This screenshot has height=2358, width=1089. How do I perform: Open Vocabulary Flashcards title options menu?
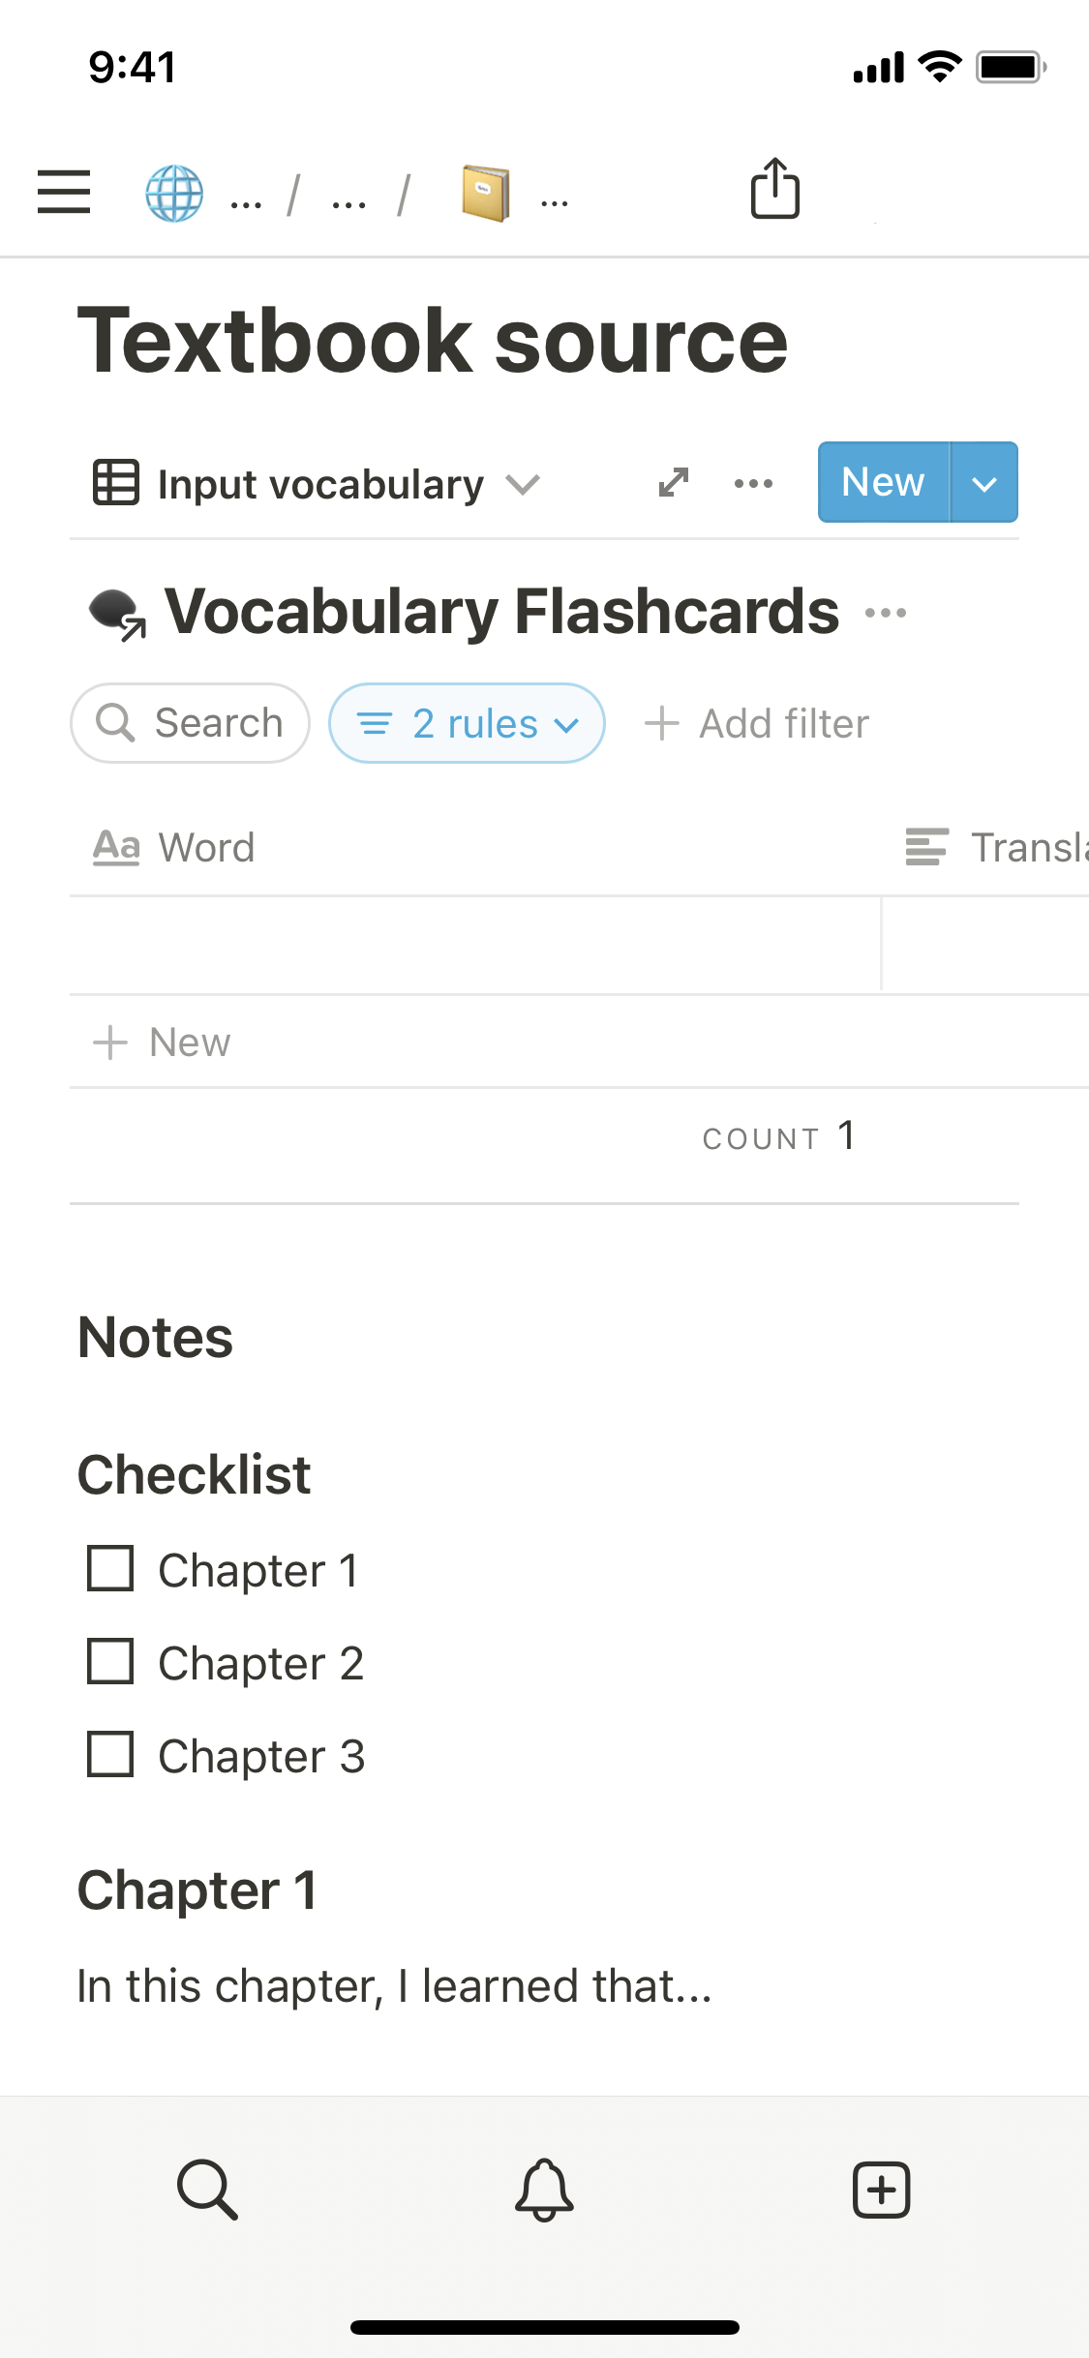(886, 613)
